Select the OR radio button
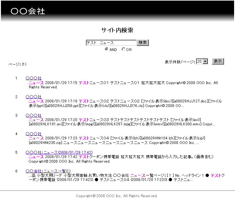The image size is (235, 199). coord(123,49)
